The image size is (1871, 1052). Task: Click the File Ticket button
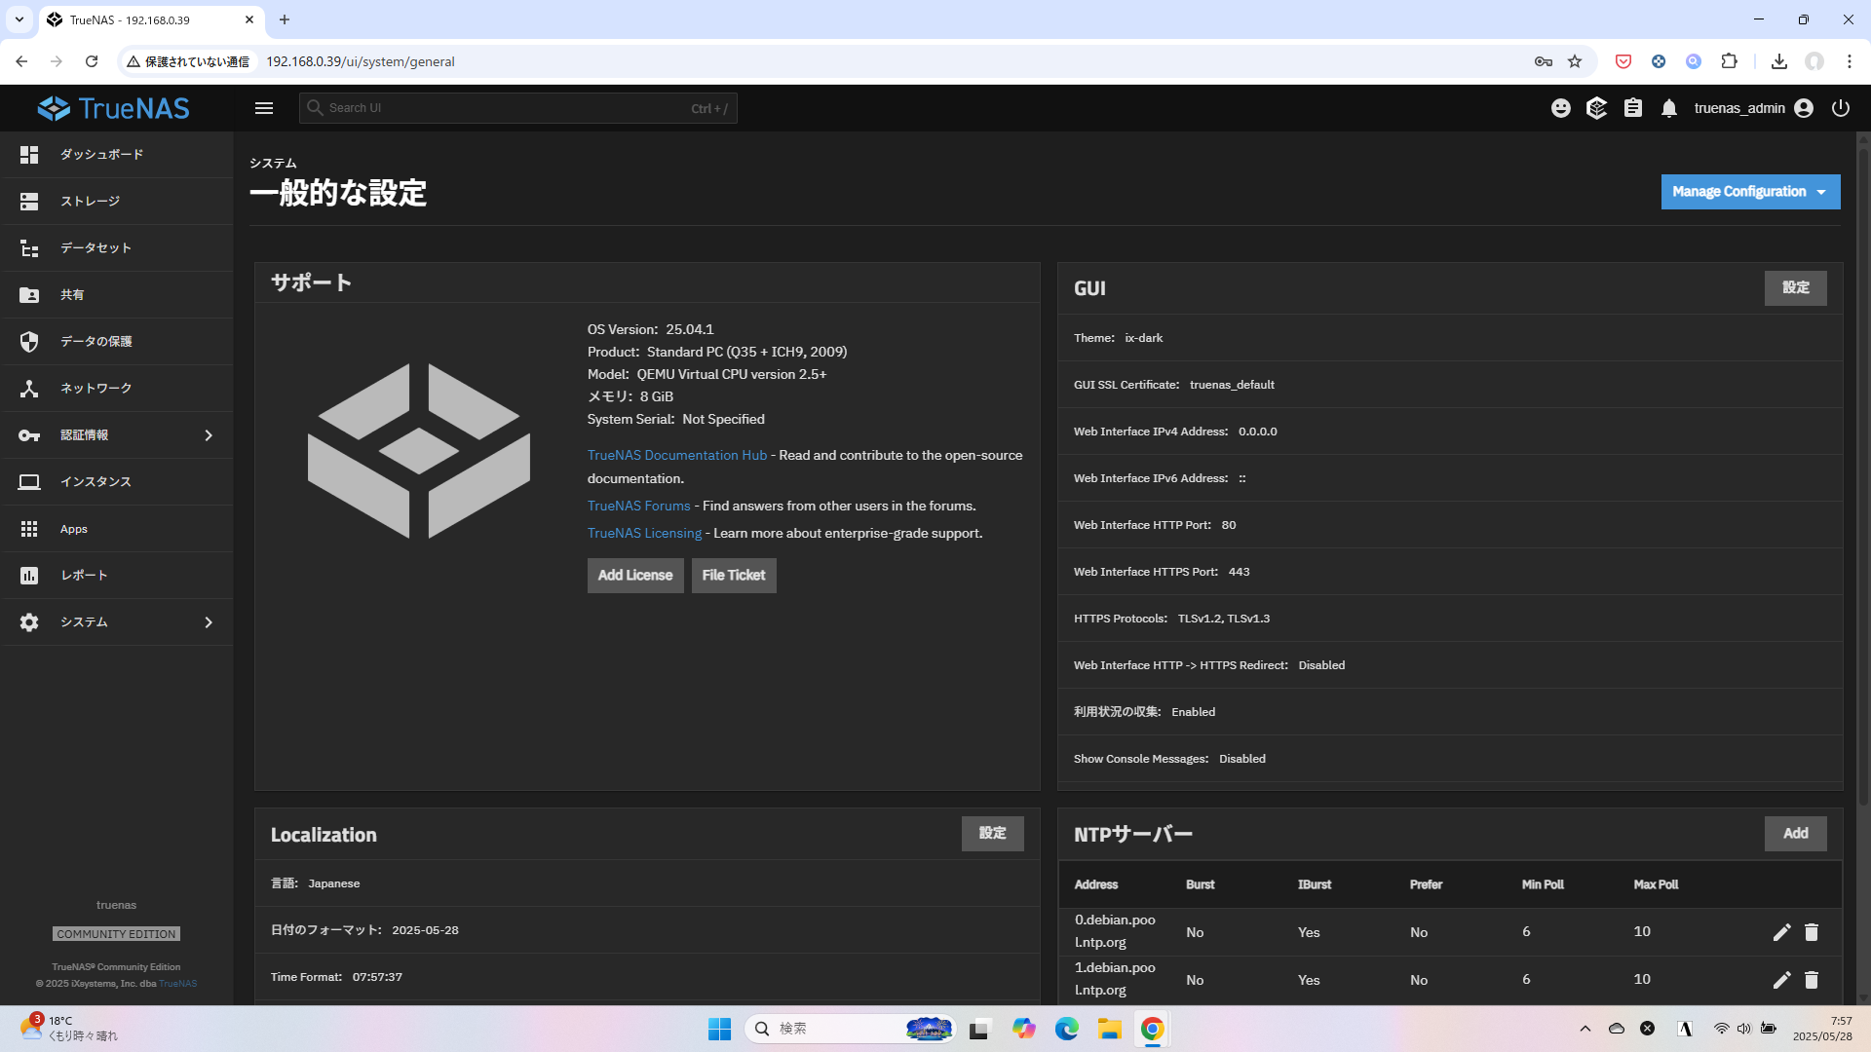tap(734, 576)
